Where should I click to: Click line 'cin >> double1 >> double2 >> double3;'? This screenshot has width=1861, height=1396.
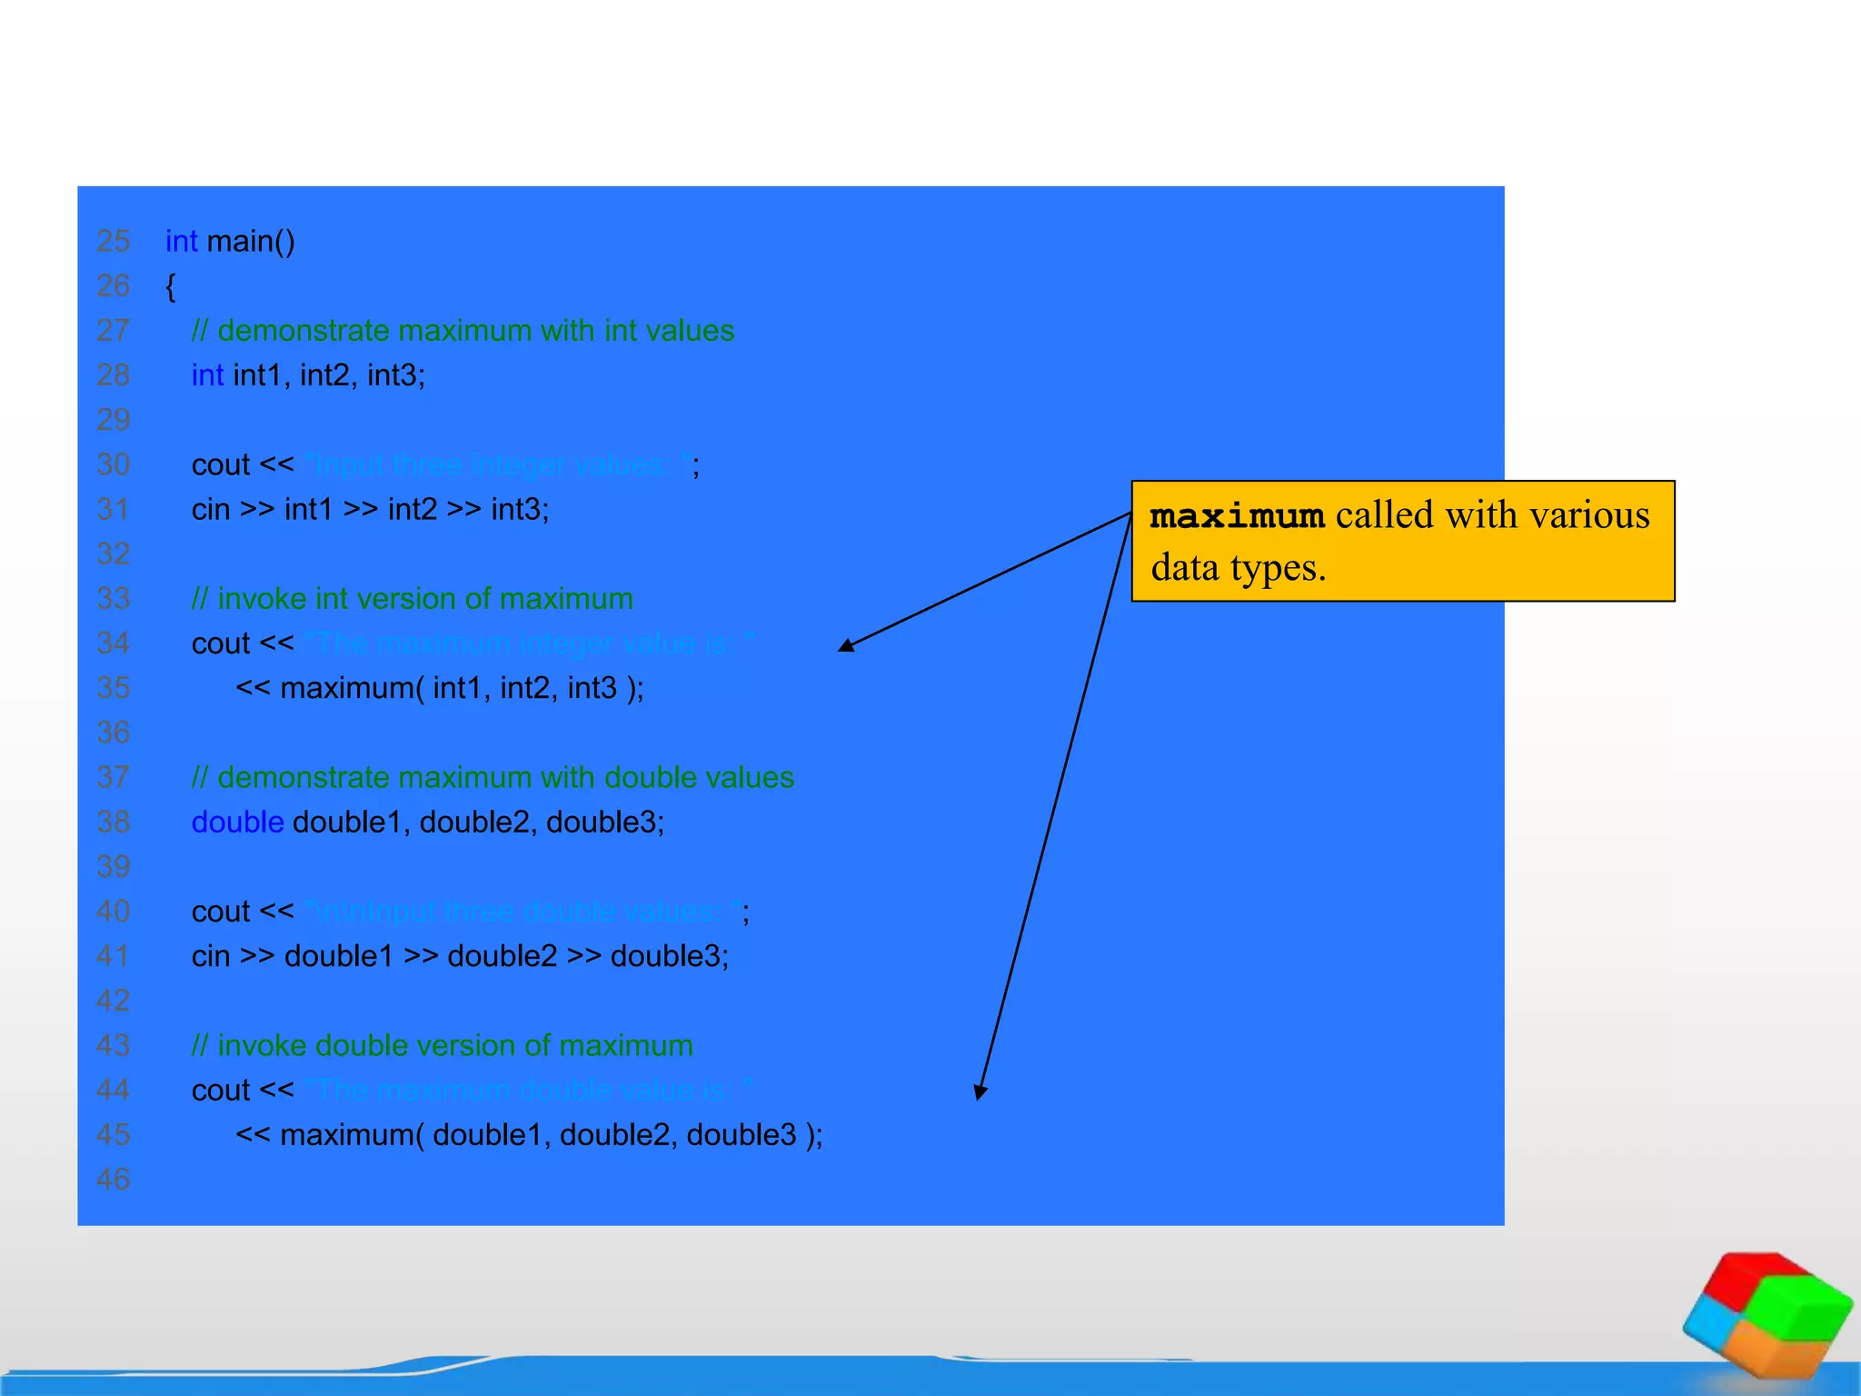pyautogui.click(x=460, y=956)
